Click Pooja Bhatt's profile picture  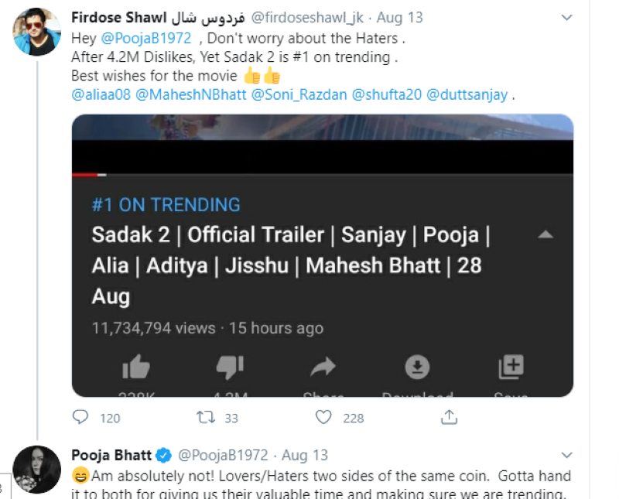coord(37,470)
